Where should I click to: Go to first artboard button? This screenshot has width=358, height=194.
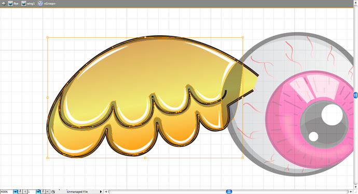pyautogui.click(x=20, y=192)
